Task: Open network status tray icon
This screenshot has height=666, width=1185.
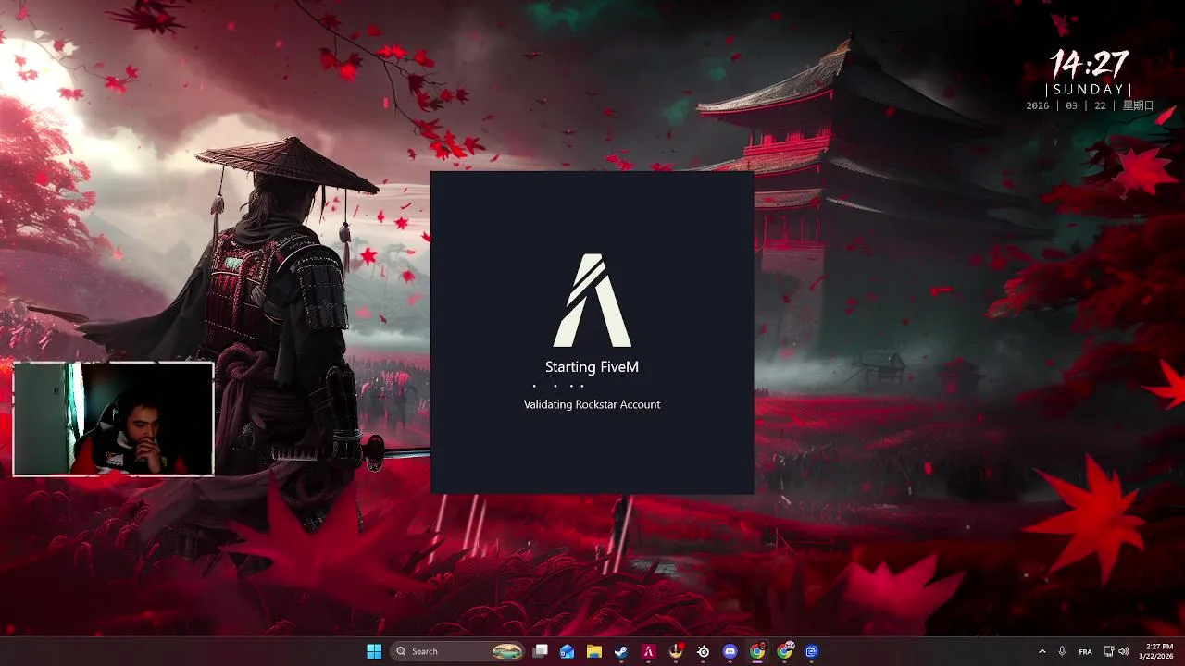Action: pos(1109,651)
